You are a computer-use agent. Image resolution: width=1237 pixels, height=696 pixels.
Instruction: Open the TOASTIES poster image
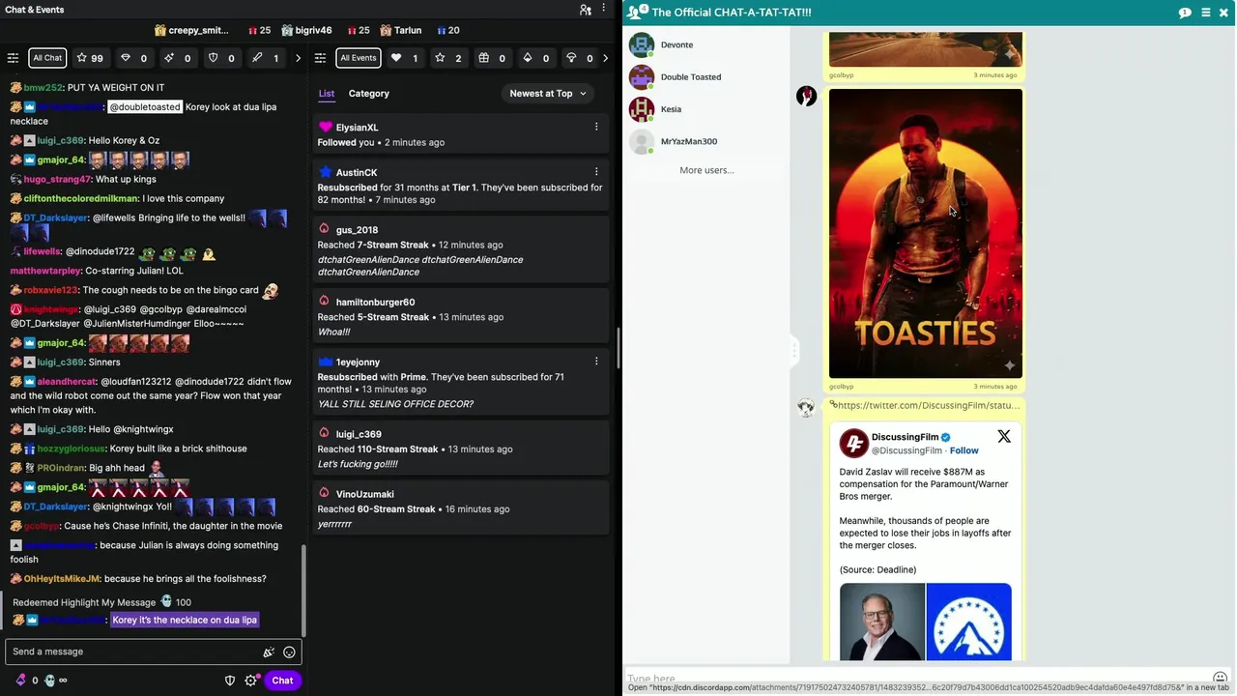click(926, 233)
